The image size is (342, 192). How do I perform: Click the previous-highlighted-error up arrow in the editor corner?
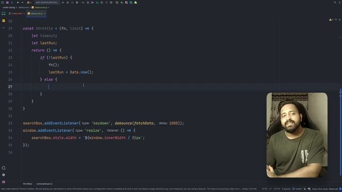pyautogui.click(x=336, y=20)
